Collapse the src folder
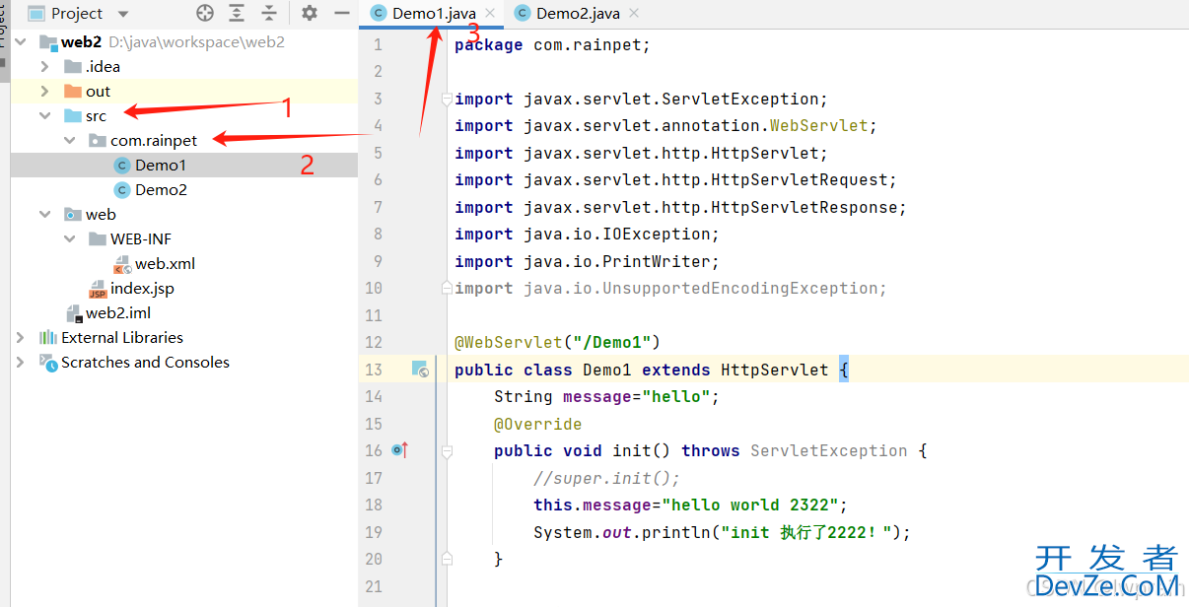Image resolution: width=1189 pixels, height=607 pixels. coord(44,116)
